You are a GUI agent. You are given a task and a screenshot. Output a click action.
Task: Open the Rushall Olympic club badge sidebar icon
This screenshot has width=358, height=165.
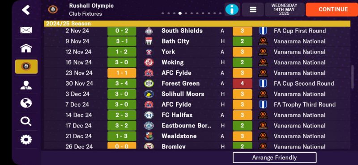[x=26, y=66]
